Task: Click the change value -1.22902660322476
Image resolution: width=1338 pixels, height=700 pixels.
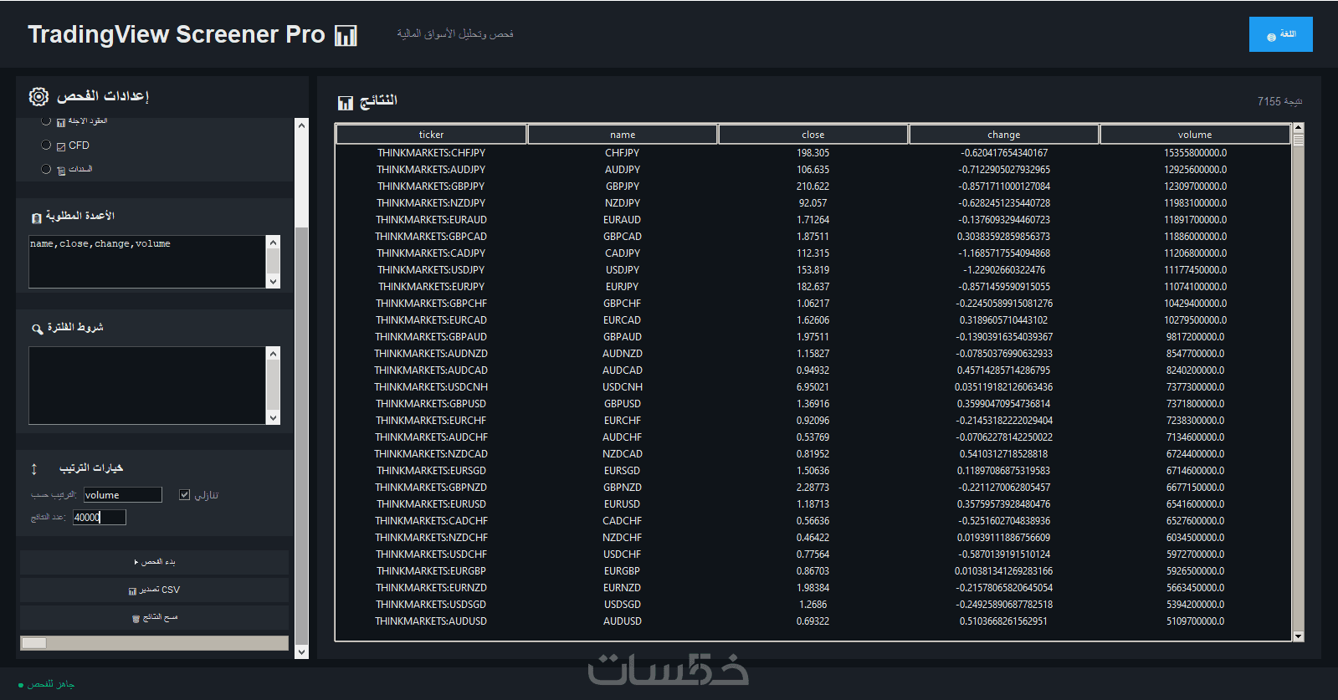Action: coord(1003,270)
